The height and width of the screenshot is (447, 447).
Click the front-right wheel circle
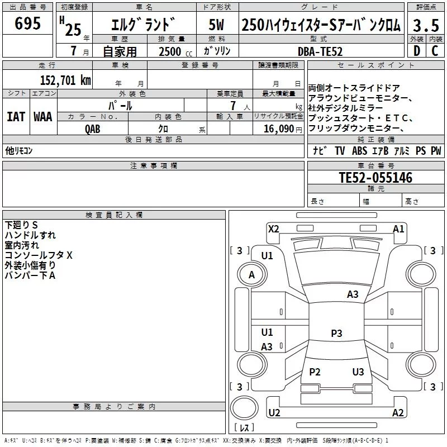[x=421, y=274]
